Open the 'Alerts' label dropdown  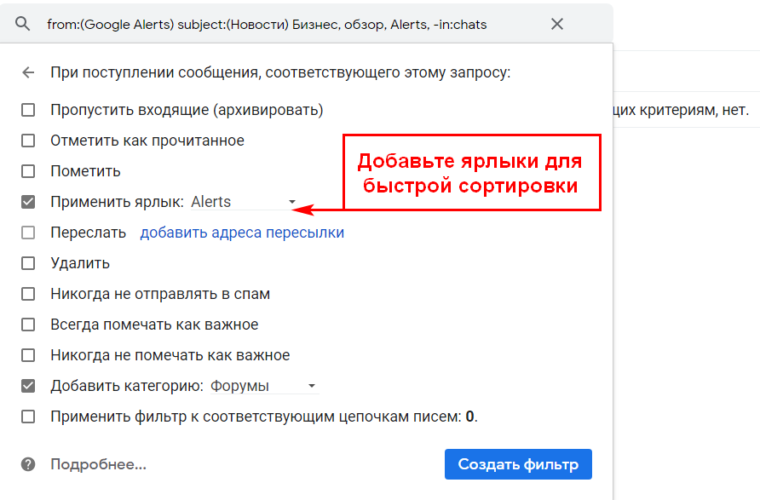[x=244, y=202]
